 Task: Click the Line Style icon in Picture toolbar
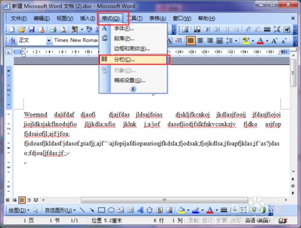point(267,29)
